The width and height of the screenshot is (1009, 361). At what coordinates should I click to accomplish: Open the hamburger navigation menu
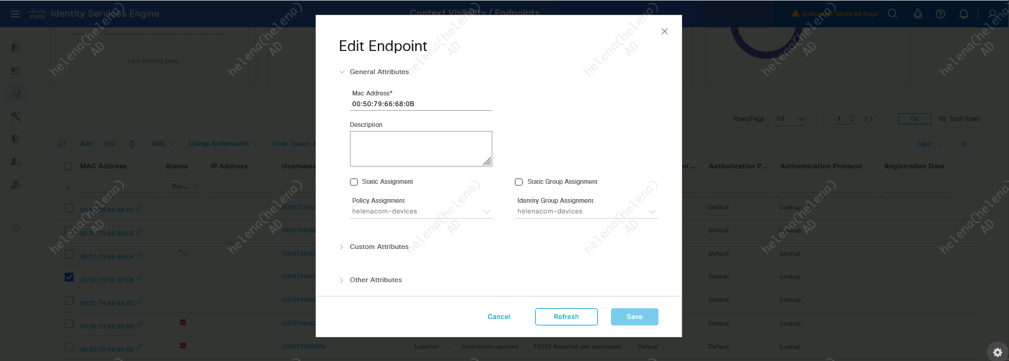point(15,14)
